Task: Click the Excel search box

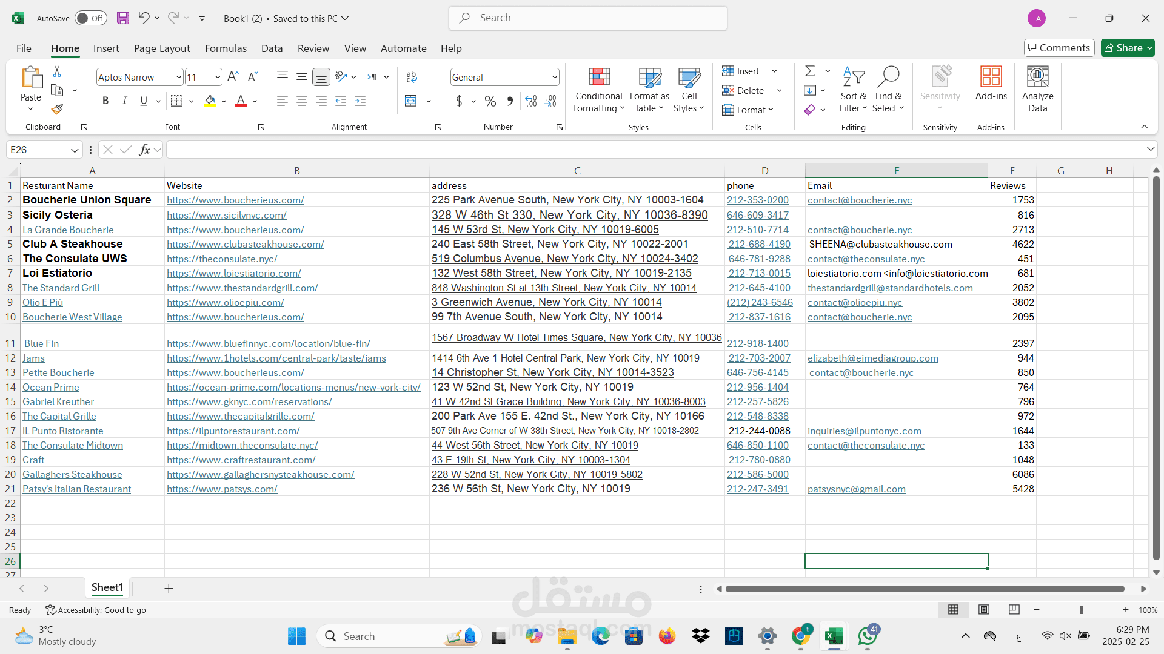Action: (588, 18)
